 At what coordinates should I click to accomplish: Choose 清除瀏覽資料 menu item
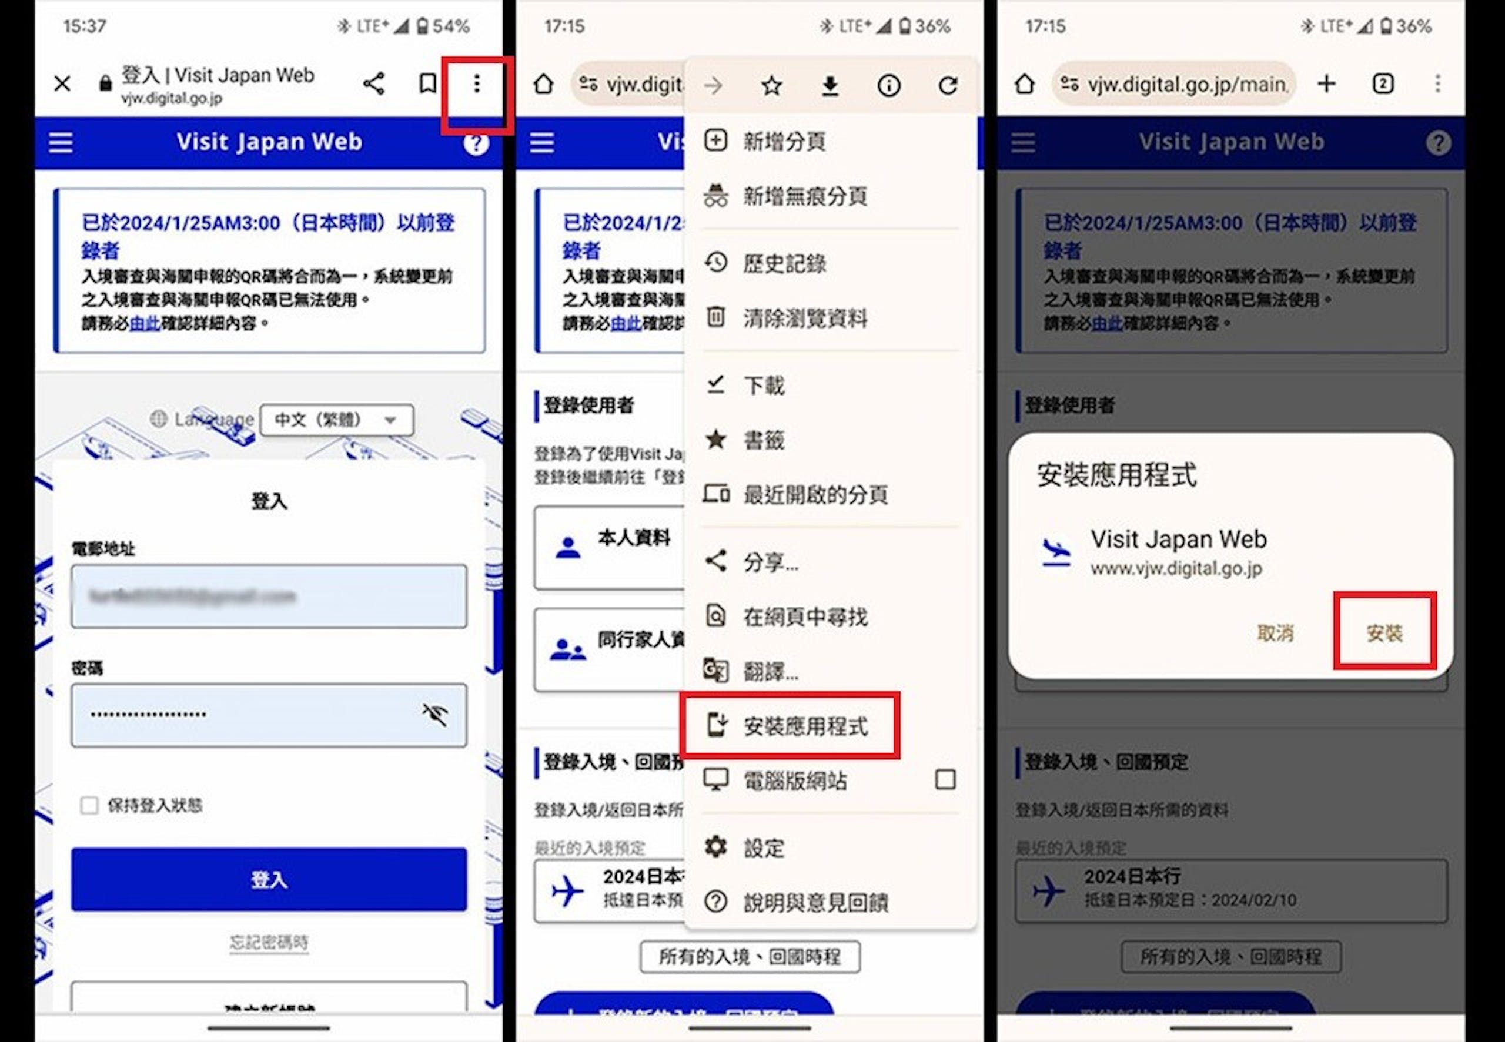(x=831, y=318)
